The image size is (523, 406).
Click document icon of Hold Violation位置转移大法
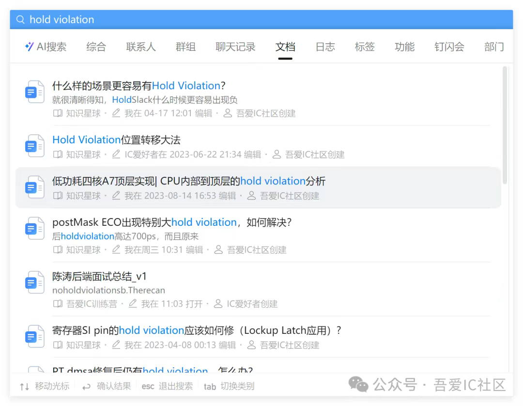click(35, 146)
